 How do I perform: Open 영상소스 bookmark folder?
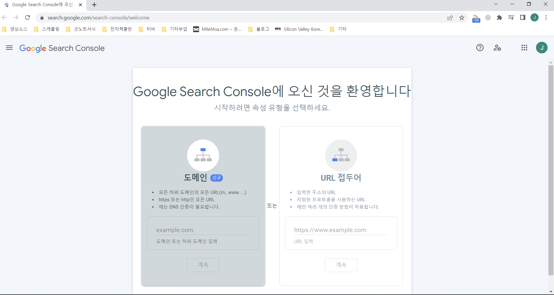(x=15, y=29)
